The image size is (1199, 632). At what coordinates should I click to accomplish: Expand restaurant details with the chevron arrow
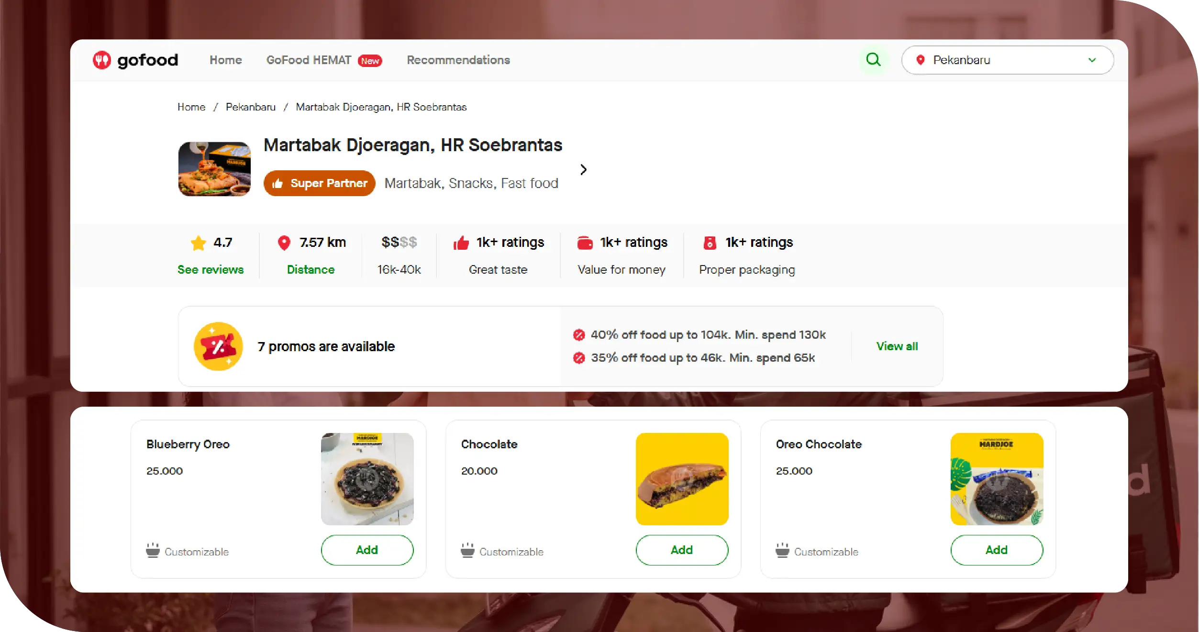pos(583,169)
